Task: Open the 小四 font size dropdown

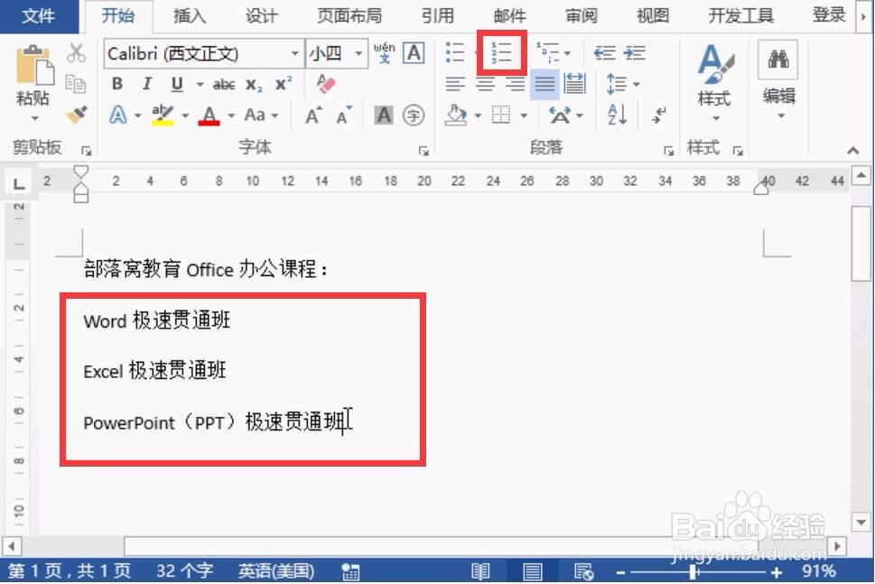Action: click(358, 53)
